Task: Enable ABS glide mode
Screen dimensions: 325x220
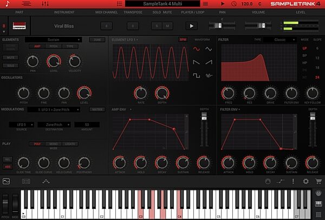Action: click(x=8, y=167)
